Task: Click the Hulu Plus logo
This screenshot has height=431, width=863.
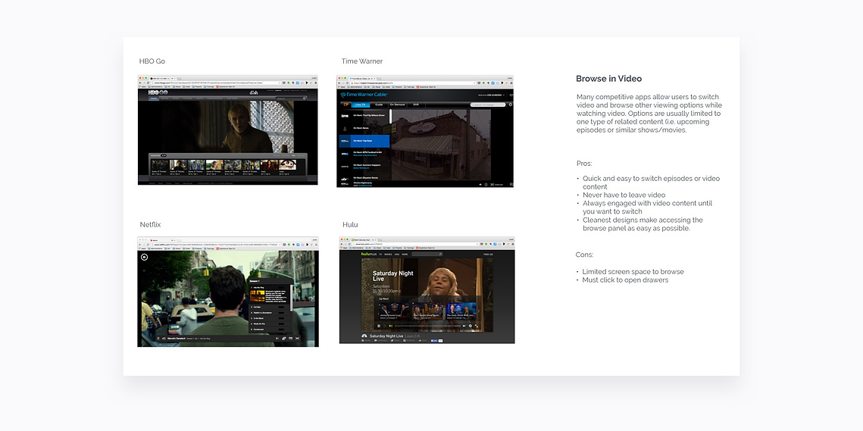Action: point(369,255)
